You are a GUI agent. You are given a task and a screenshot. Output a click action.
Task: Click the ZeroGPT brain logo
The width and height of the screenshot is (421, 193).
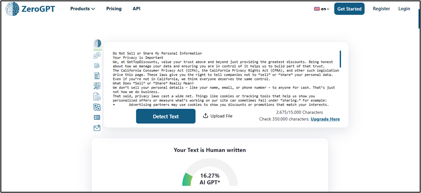tap(12, 9)
